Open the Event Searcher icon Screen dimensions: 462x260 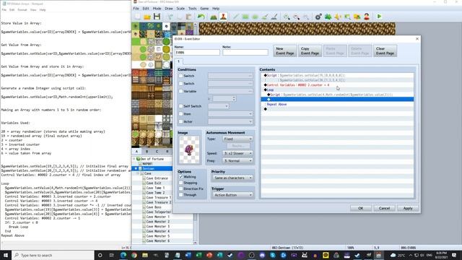347,17
